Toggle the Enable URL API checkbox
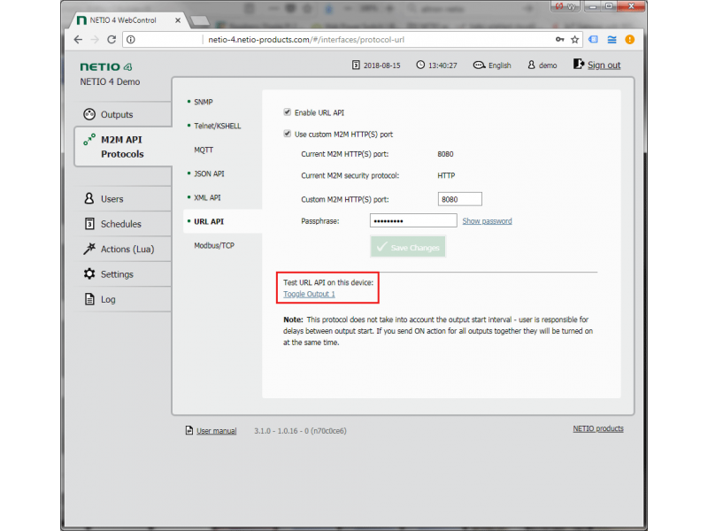The image size is (708, 531). coord(287,112)
